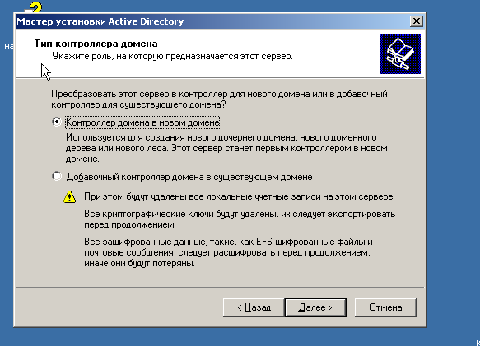
Task: Click the "Далее >" button
Action: (315, 307)
